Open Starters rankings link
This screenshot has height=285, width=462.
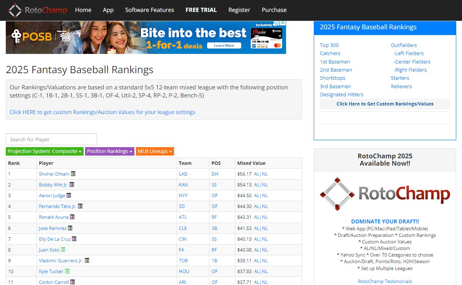click(400, 78)
